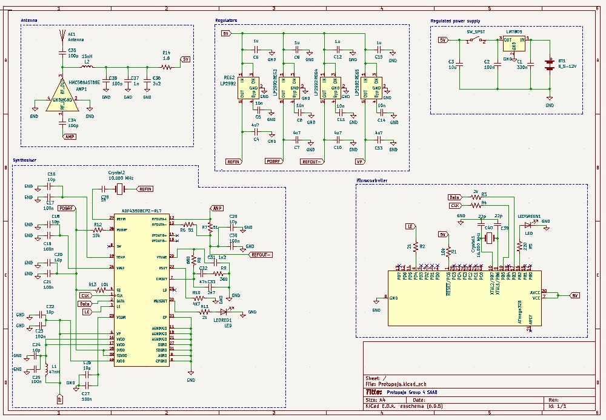The width and height of the screenshot is (606, 420).
Task: Click the L1 47nH inductor
Action: coord(47,369)
